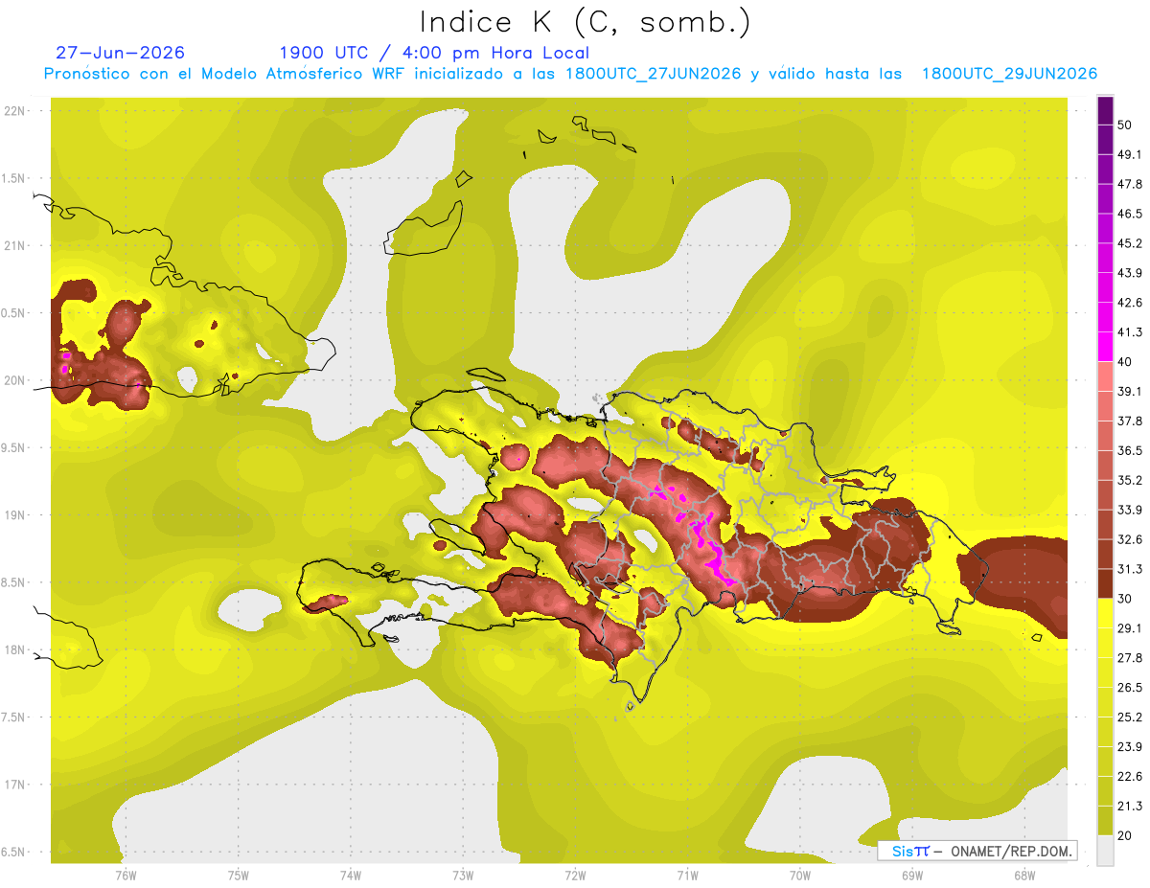
Task: Click the "75W" longitude axis label
Action: coord(238,876)
